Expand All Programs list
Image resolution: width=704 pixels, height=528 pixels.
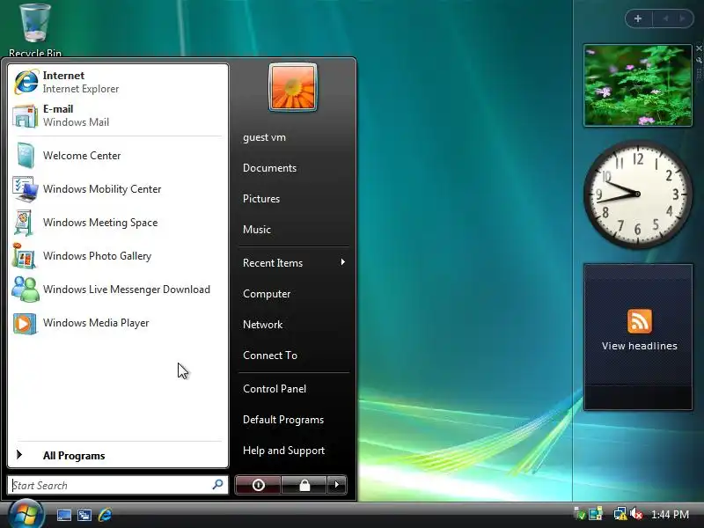coord(118,455)
